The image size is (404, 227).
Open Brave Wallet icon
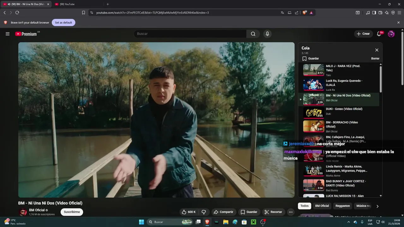[x=380, y=13]
